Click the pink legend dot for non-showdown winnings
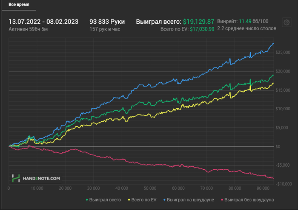 (222, 200)
